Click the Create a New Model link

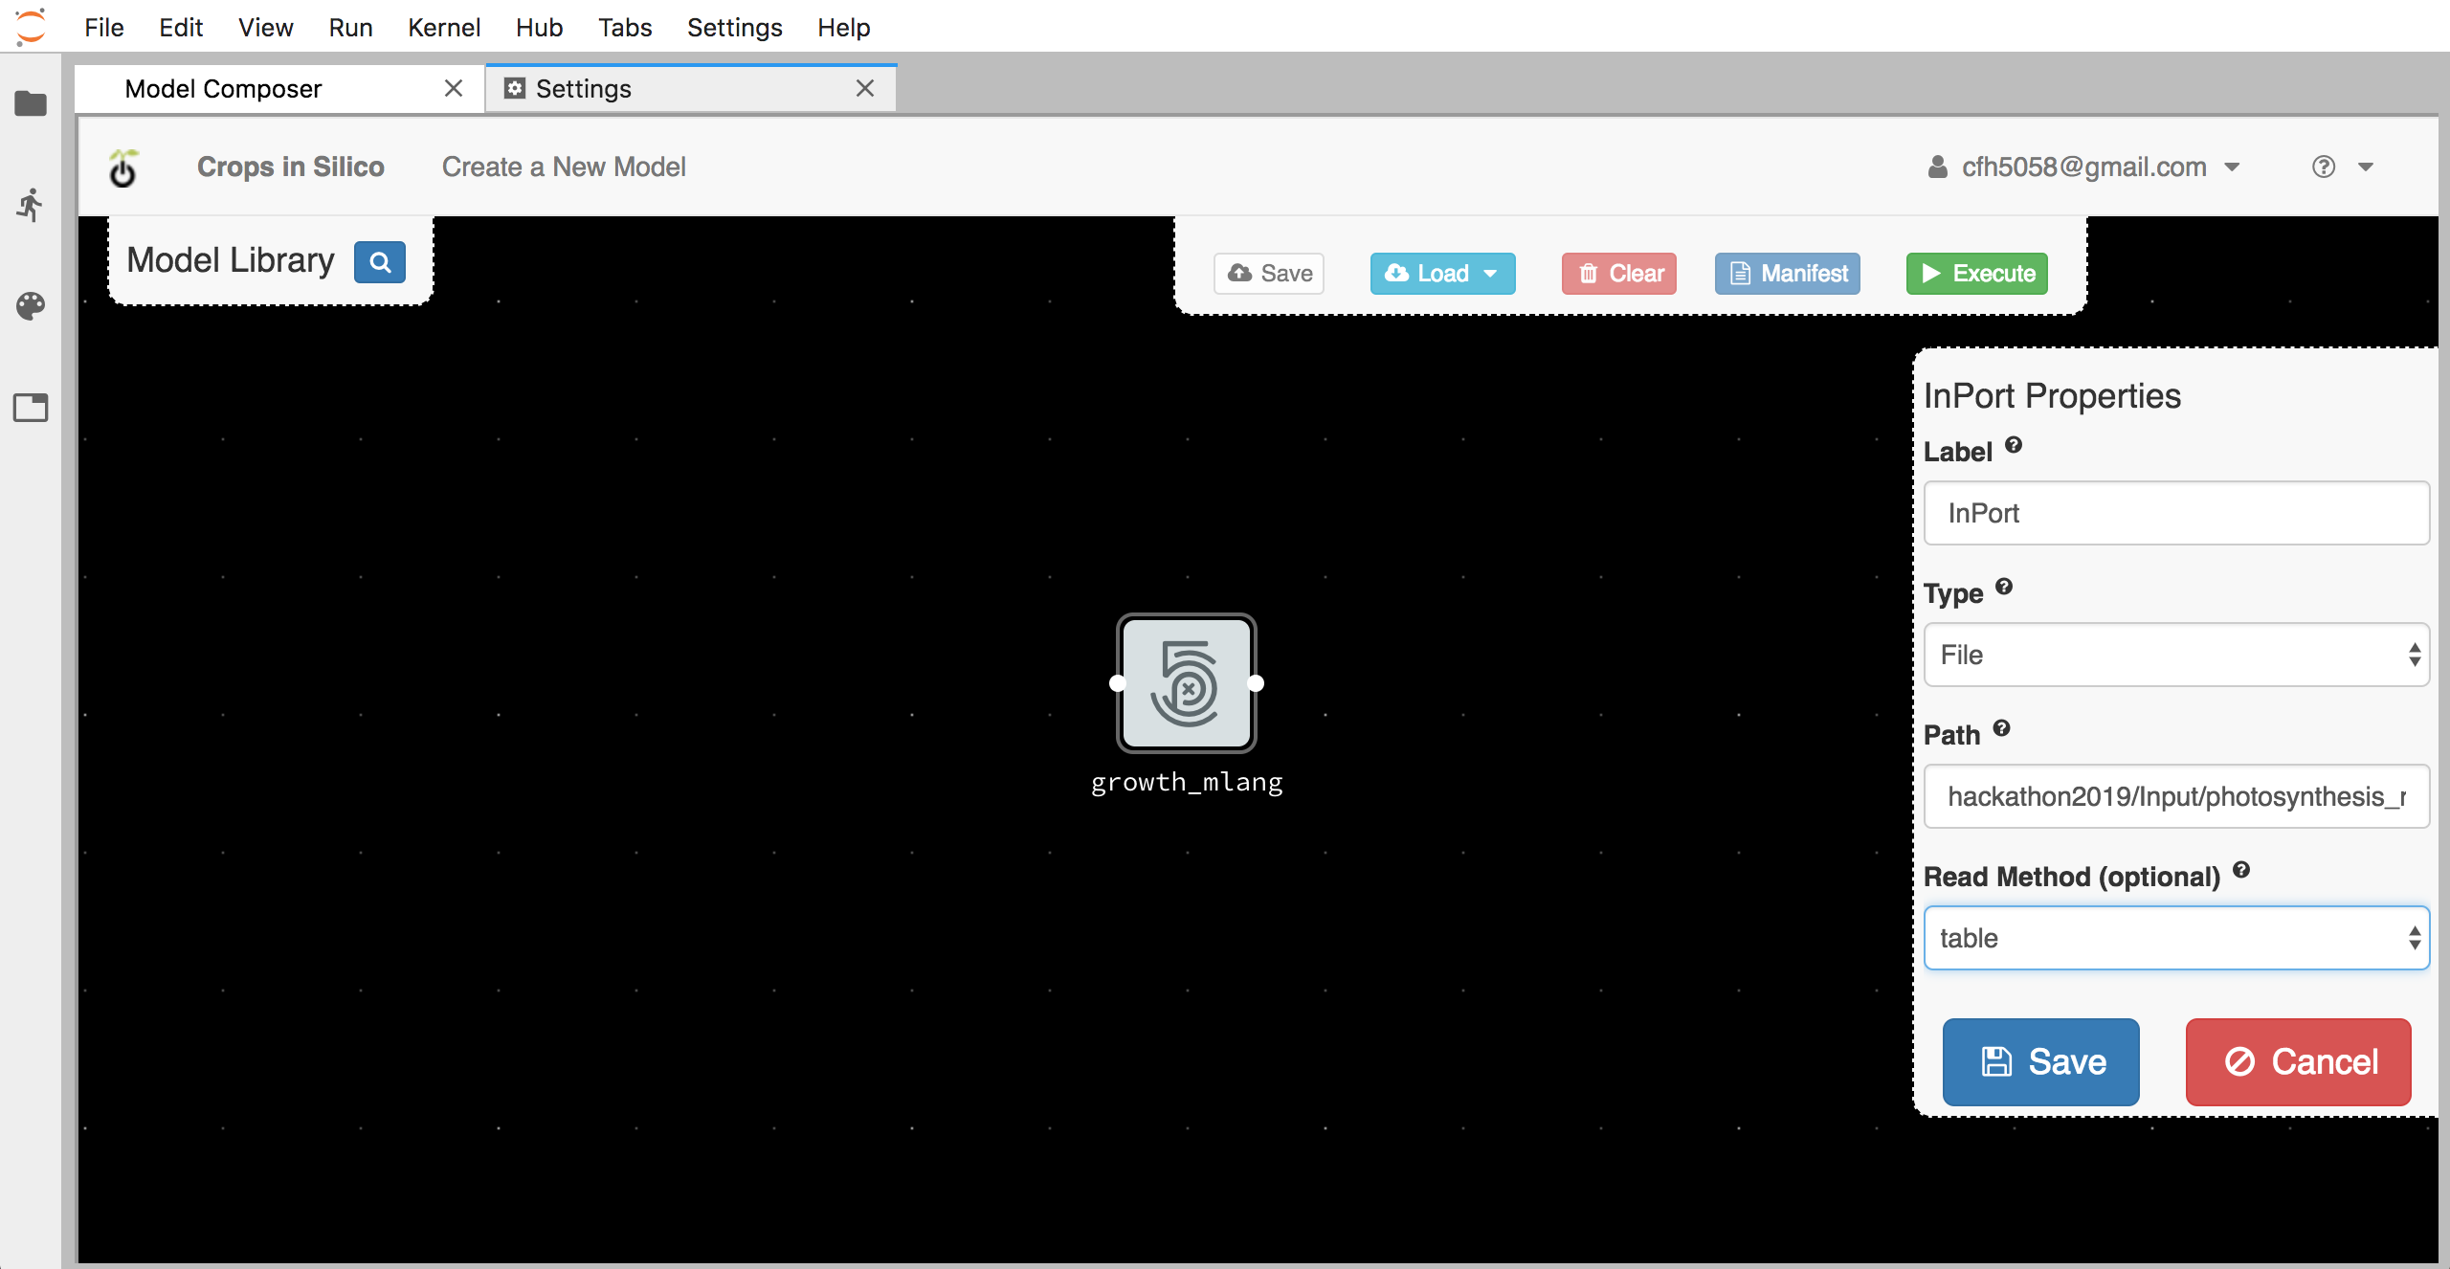click(x=563, y=167)
